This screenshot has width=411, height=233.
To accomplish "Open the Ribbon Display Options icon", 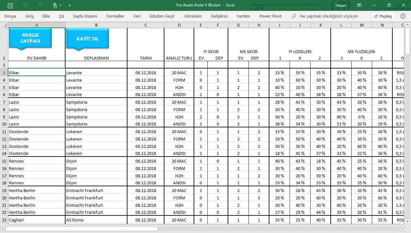I will pos(359,5).
